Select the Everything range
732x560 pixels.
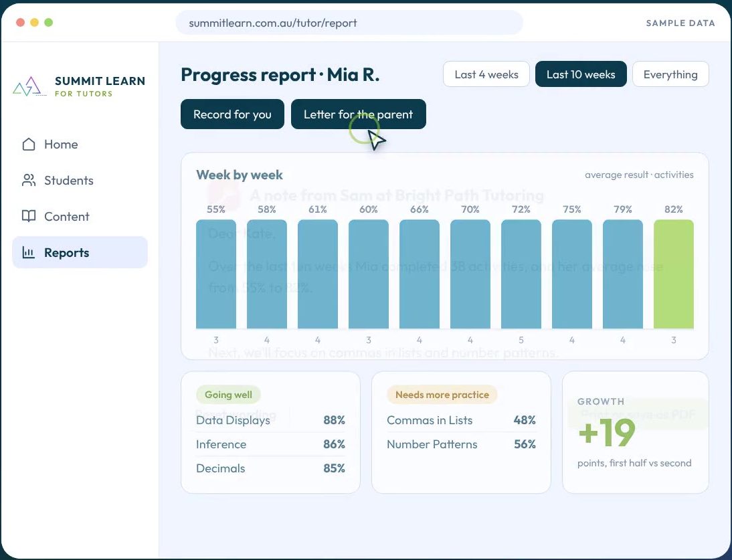670,74
